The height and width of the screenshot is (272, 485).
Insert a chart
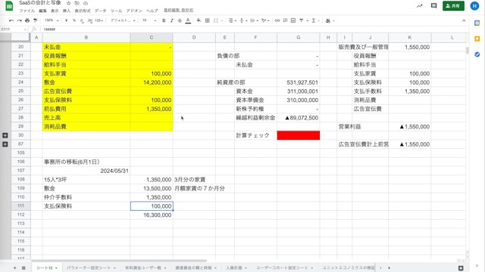click(x=293, y=20)
